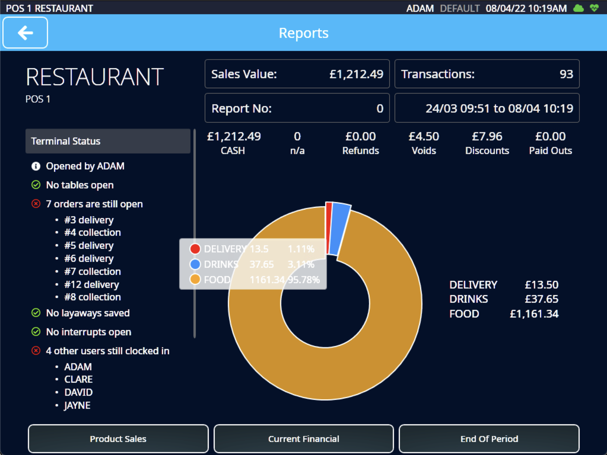Click the green cloud sync icon
607x455 pixels.
(578, 8)
